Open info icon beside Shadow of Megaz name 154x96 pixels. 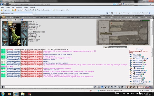tap(22, 20)
